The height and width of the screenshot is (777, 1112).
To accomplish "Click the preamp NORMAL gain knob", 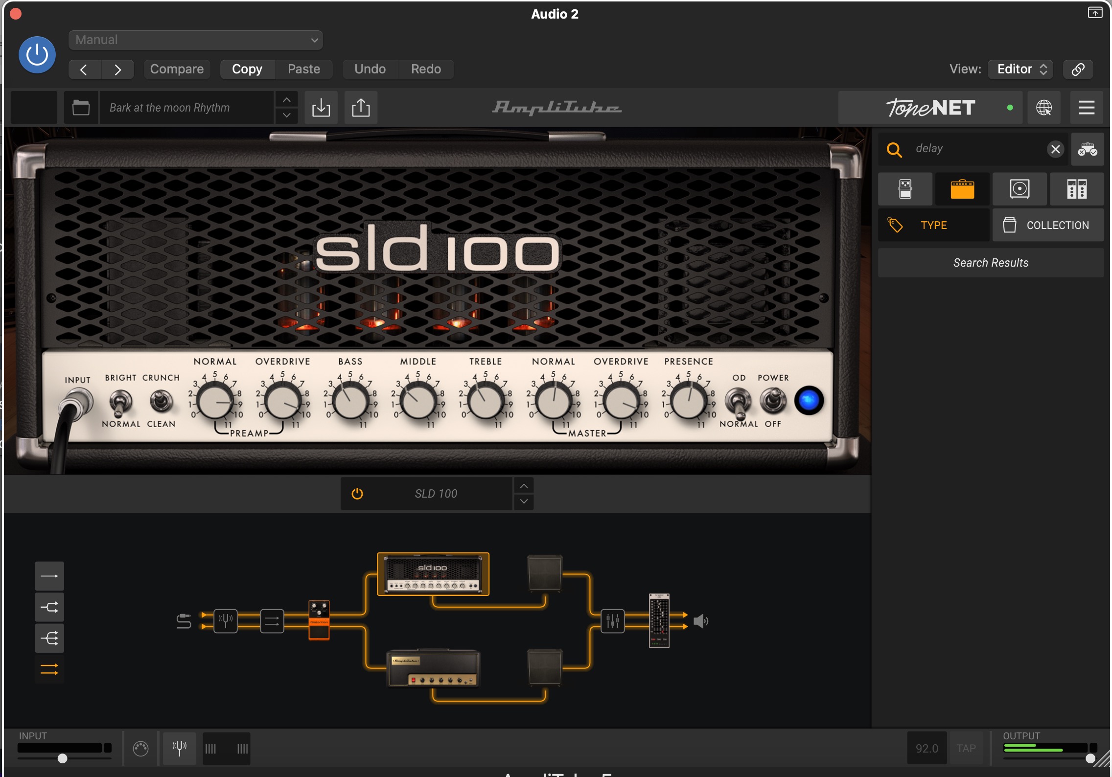I will pyautogui.click(x=215, y=401).
